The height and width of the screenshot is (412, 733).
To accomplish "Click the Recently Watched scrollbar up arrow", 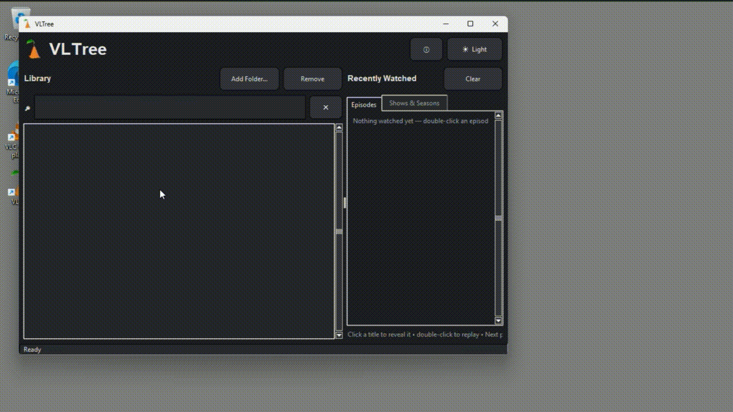I will 498,116.
